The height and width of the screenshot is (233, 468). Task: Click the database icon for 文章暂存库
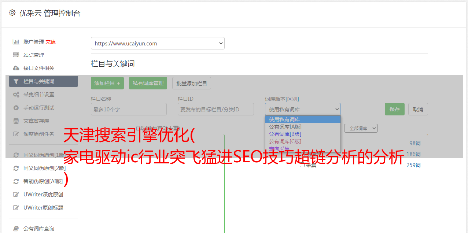16,121
